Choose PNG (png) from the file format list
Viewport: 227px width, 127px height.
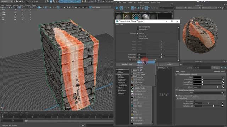[140, 80]
